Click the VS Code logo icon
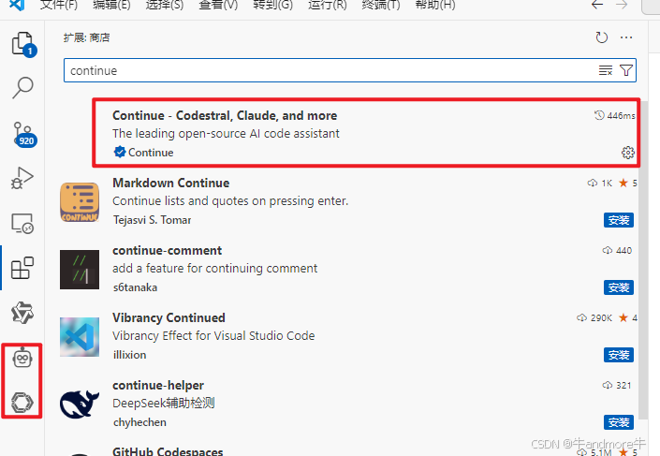This screenshot has height=456, width=660. (x=17, y=5)
